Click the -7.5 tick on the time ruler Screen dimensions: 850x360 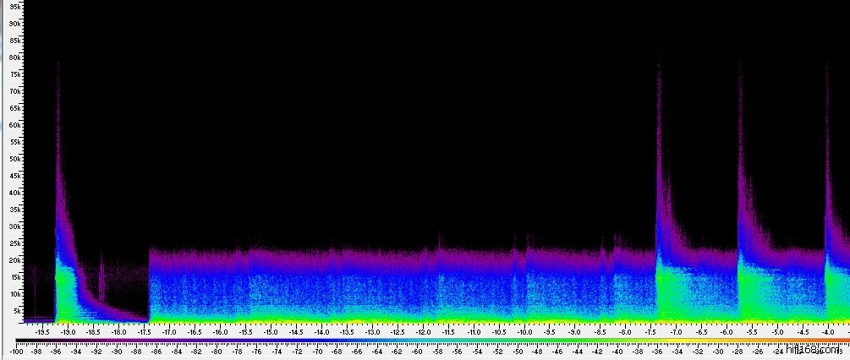[650, 333]
